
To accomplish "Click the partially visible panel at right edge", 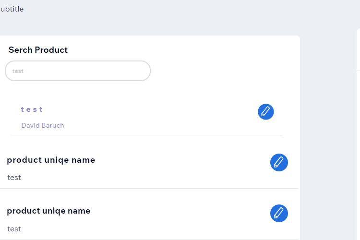I will click(x=358, y=134).
